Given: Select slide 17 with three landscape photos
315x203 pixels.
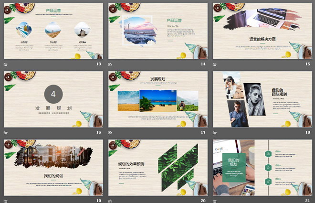Looking at the screenshot, I should point(157,99).
